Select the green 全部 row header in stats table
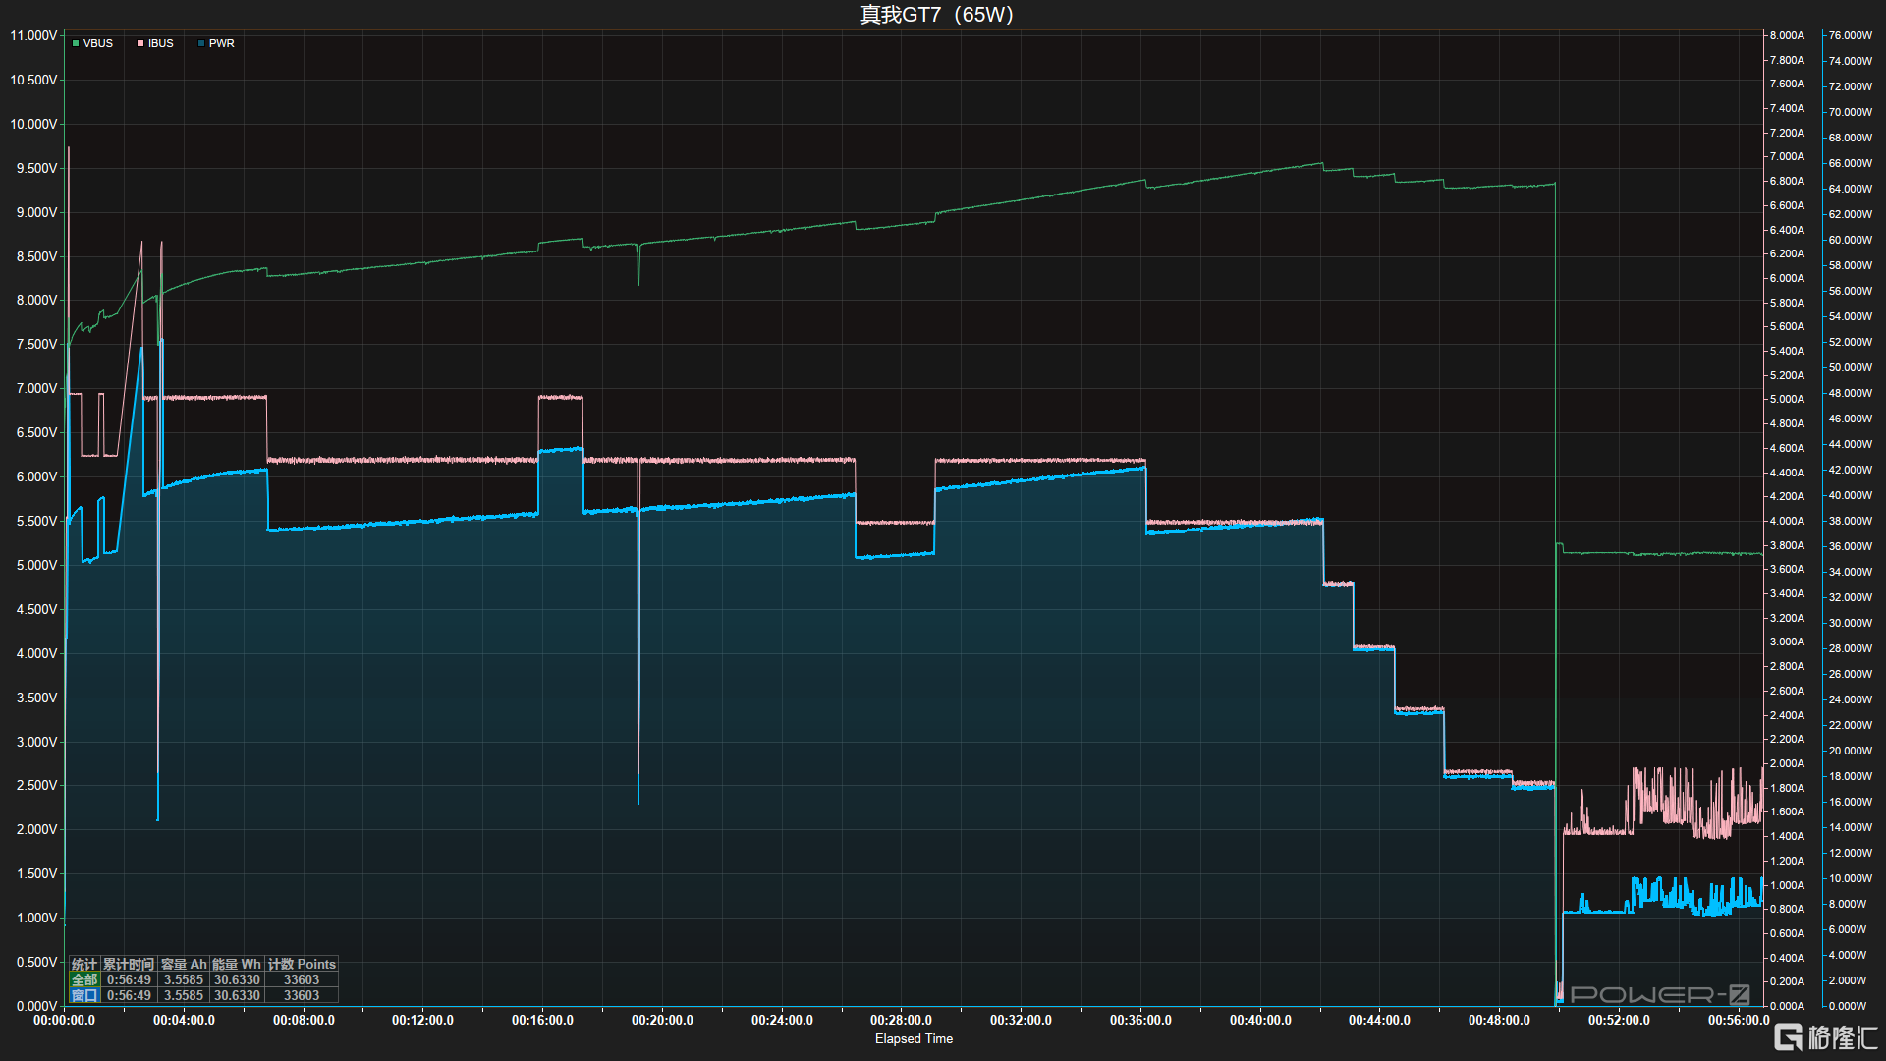This screenshot has height=1061, width=1886. [84, 980]
